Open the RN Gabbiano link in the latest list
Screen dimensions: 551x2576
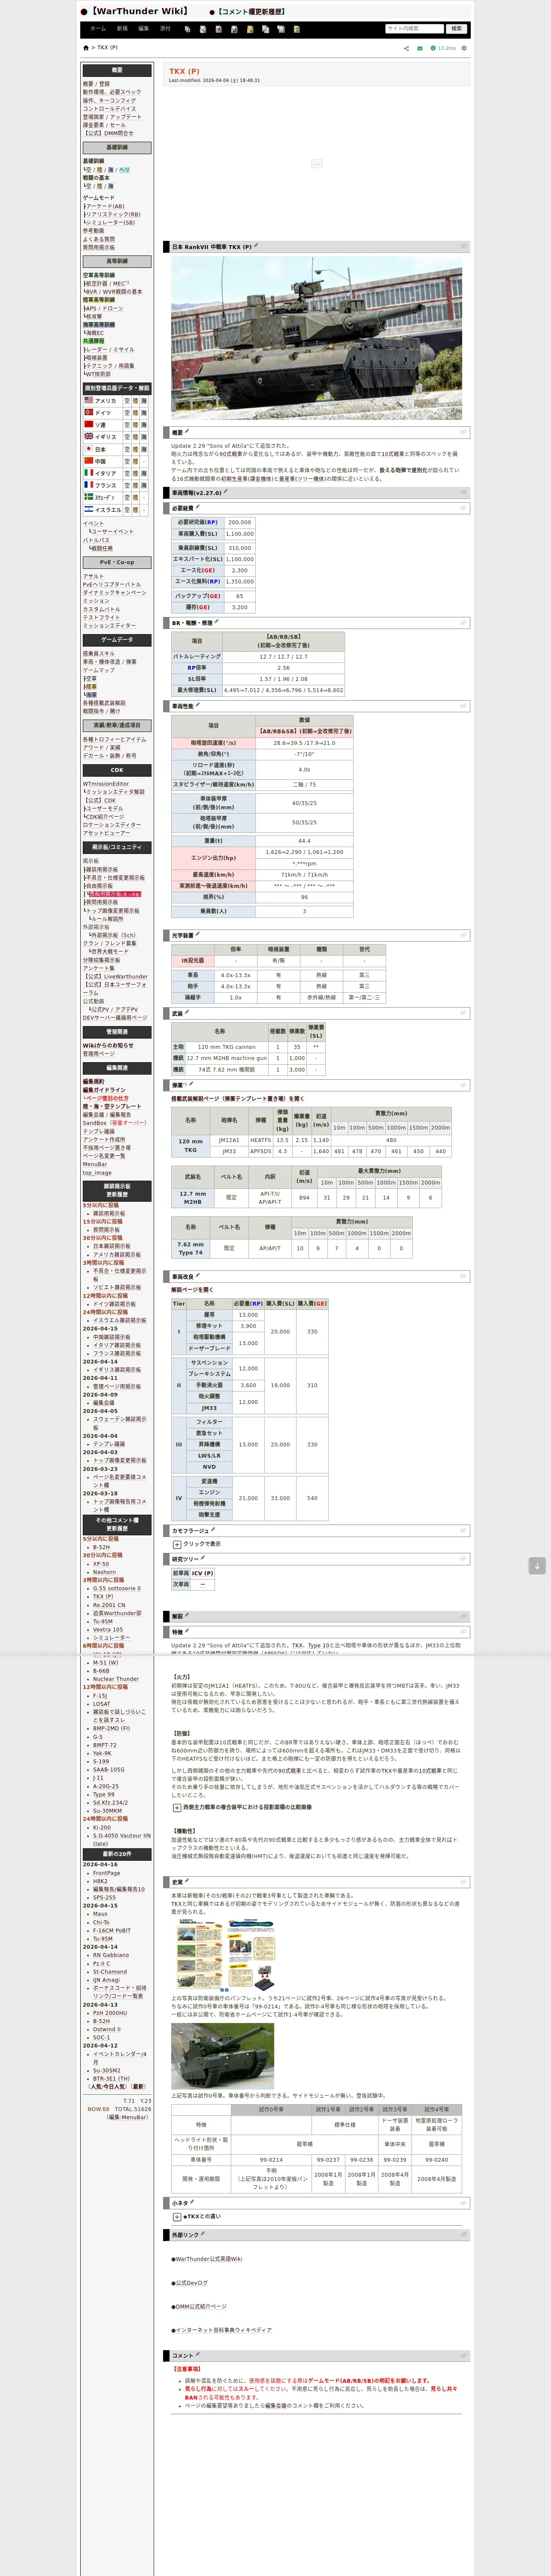(x=111, y=1955)
